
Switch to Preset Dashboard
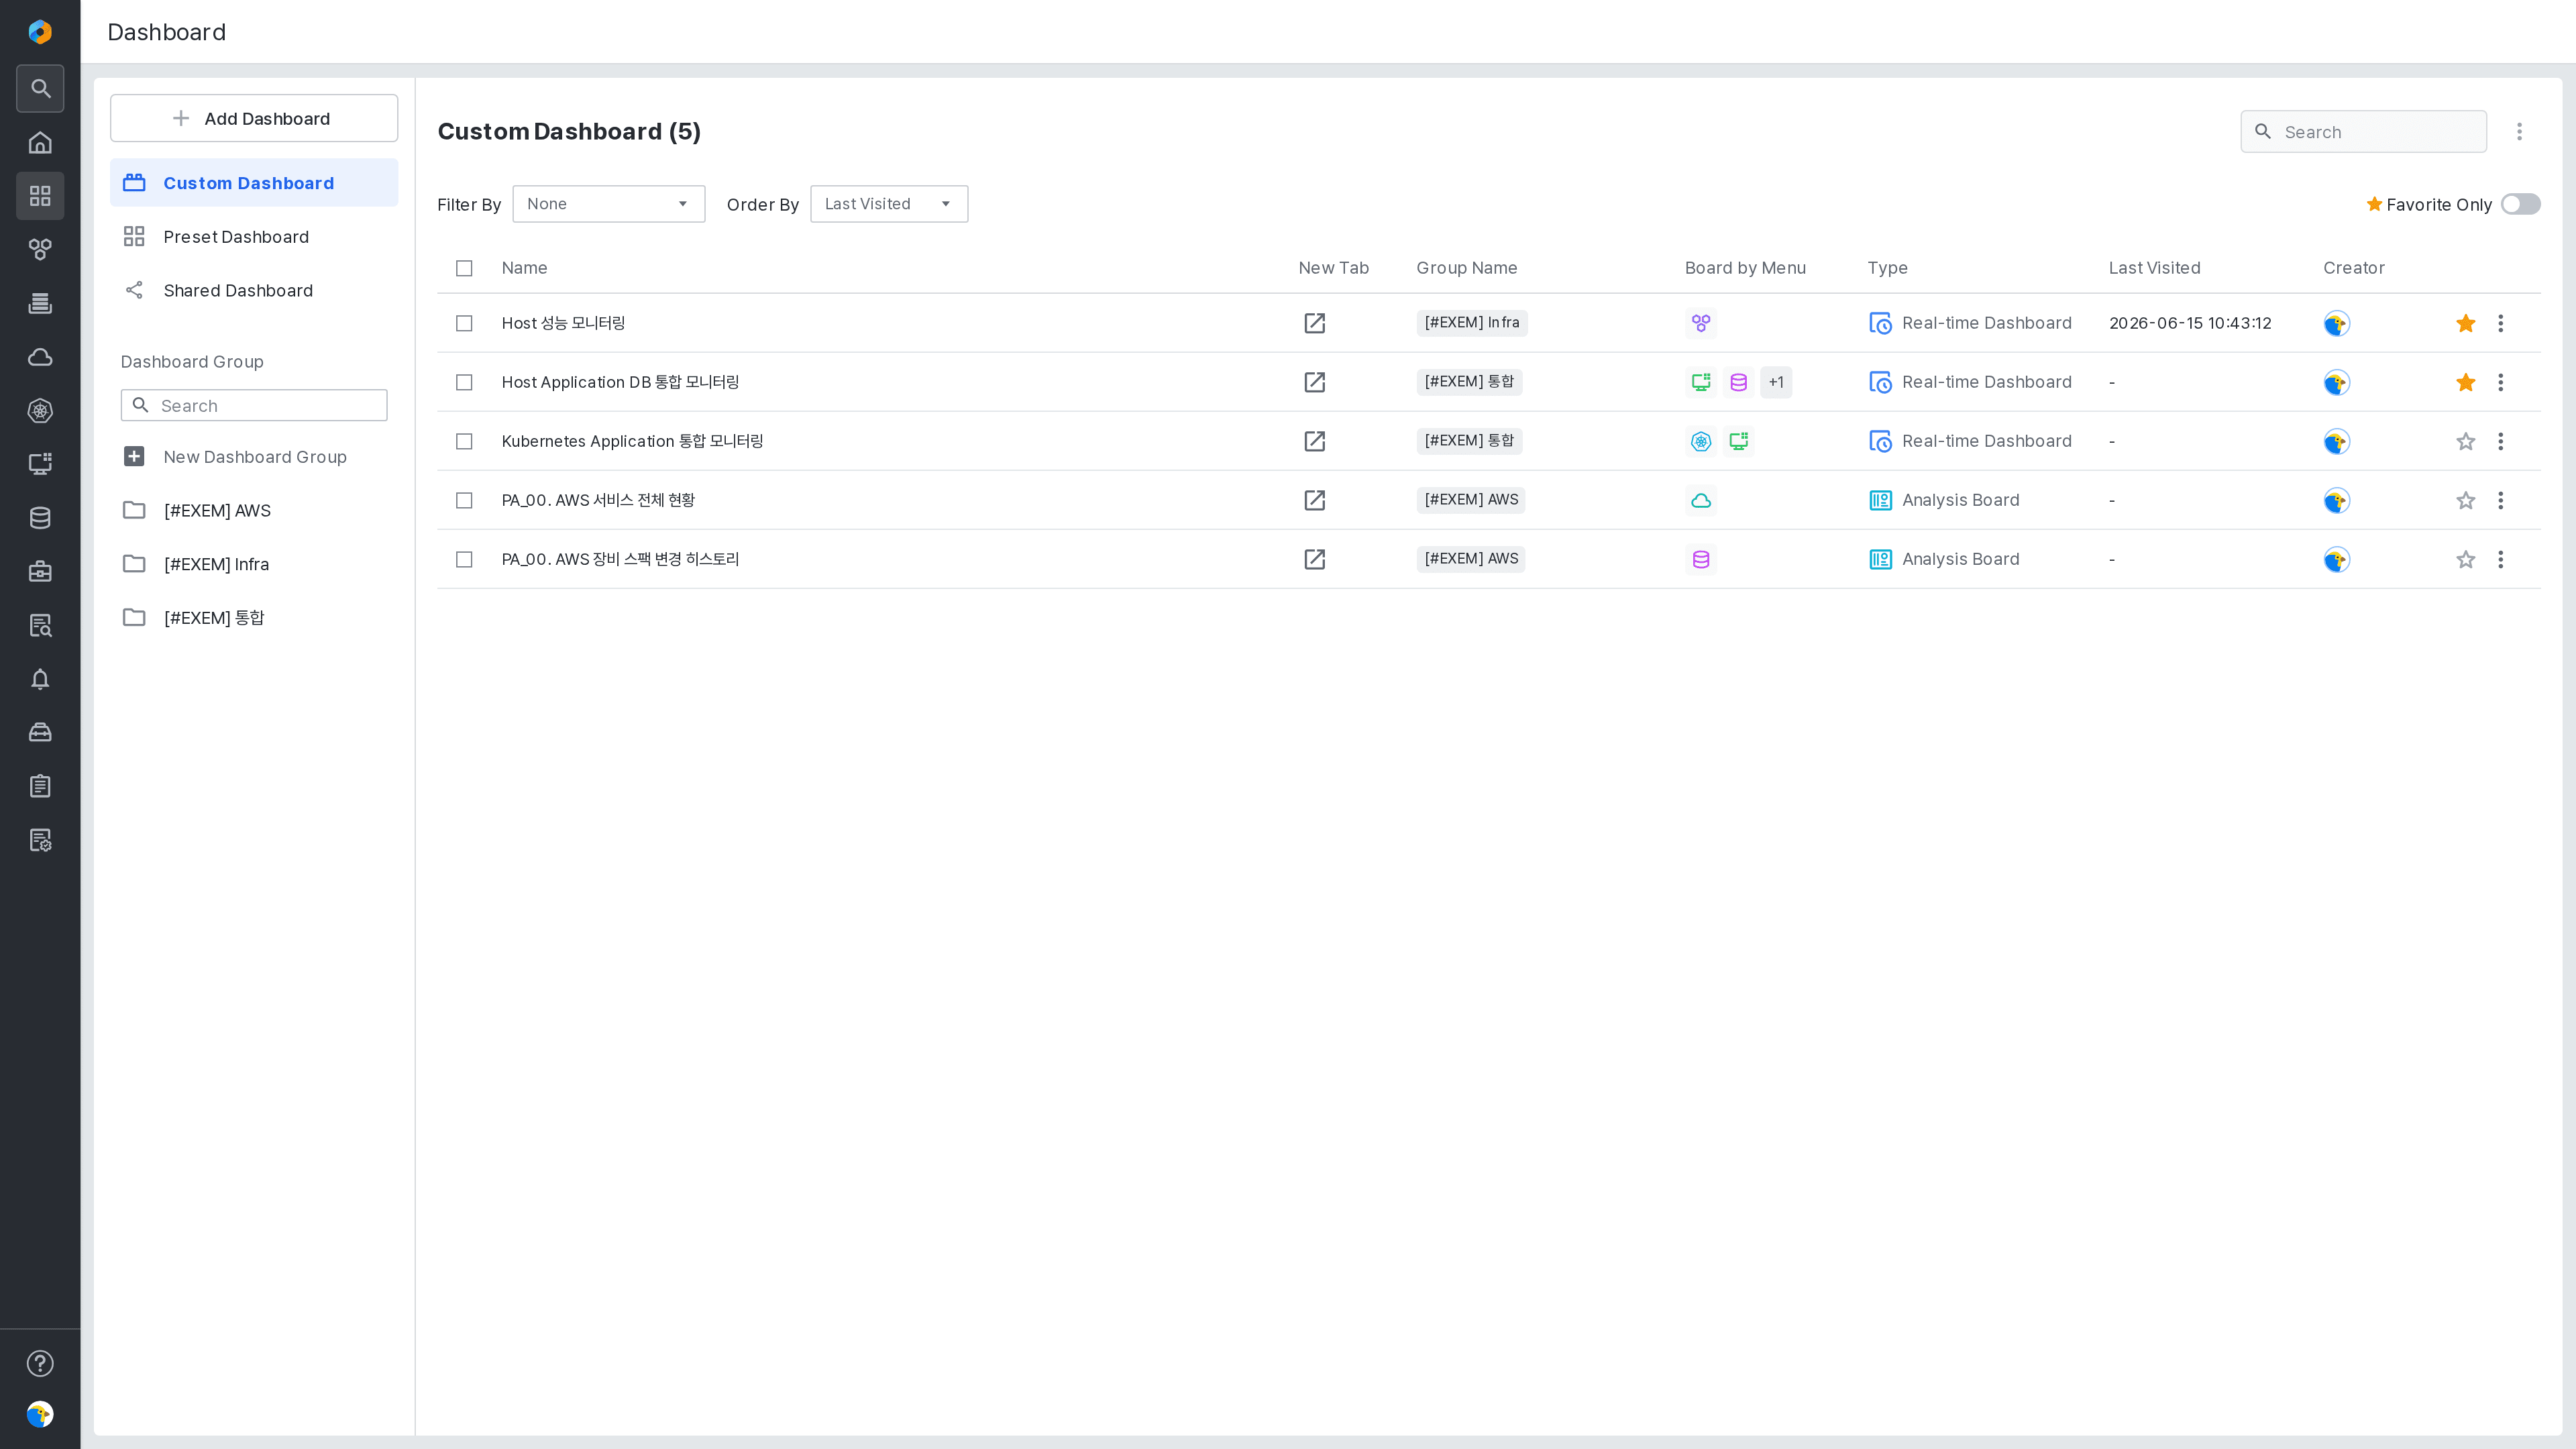[x=254, y=237]
